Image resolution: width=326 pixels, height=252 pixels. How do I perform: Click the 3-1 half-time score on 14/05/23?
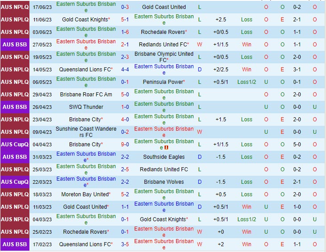coord(297,70)
